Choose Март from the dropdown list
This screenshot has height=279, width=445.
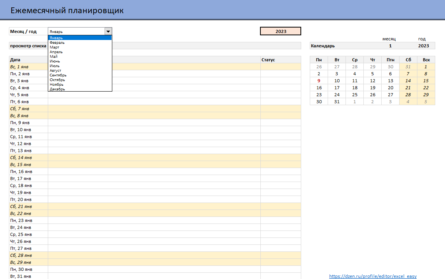click(80, 47)
